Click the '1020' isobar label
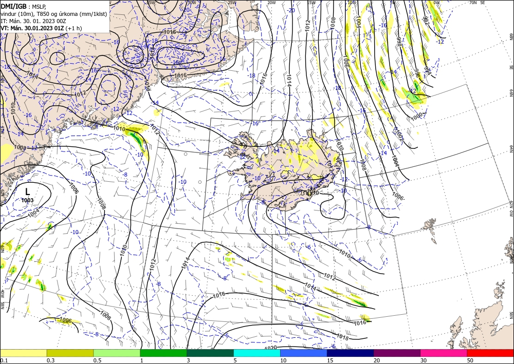 [270, 348]
